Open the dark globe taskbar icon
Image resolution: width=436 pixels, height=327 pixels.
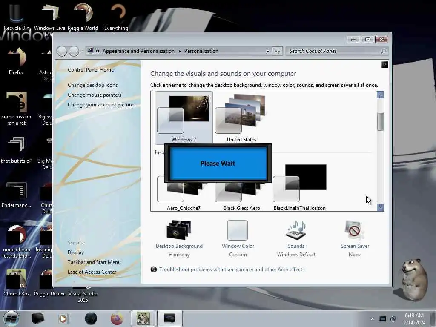(91, 318)
